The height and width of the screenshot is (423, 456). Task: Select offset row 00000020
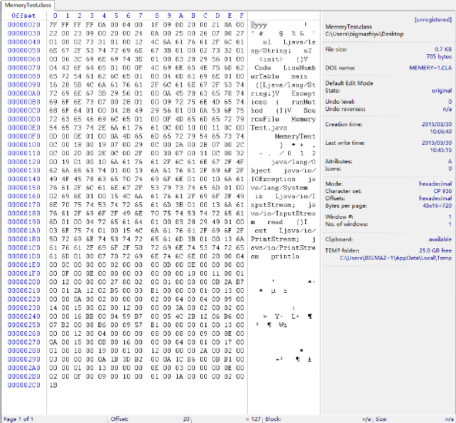tap(24, 24)
